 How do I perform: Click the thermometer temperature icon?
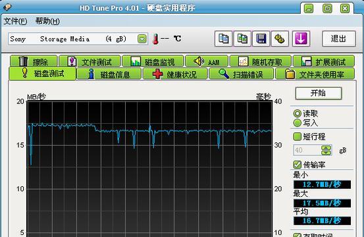(155, 39)
